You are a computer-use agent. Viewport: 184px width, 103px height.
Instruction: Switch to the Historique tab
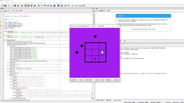click(x=108, y=100)
